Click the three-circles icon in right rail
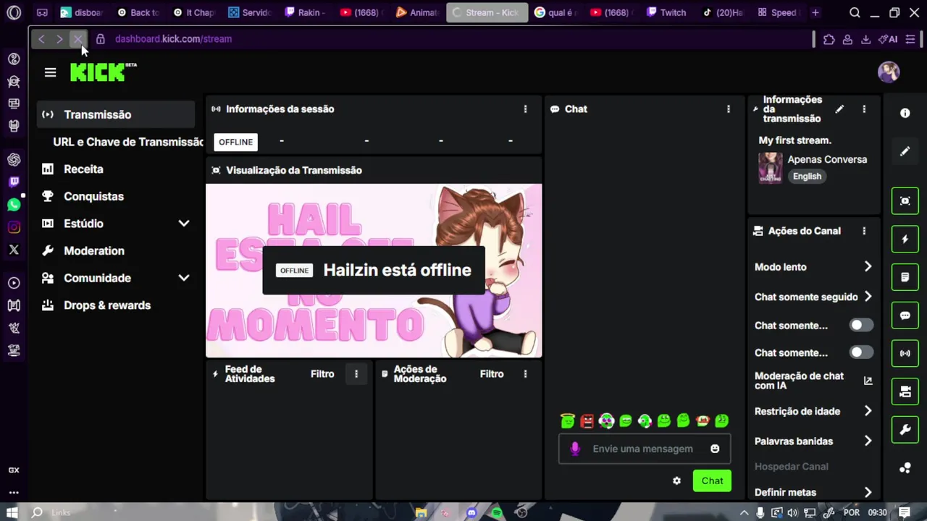Screen dimensions: 927x521 905,468
